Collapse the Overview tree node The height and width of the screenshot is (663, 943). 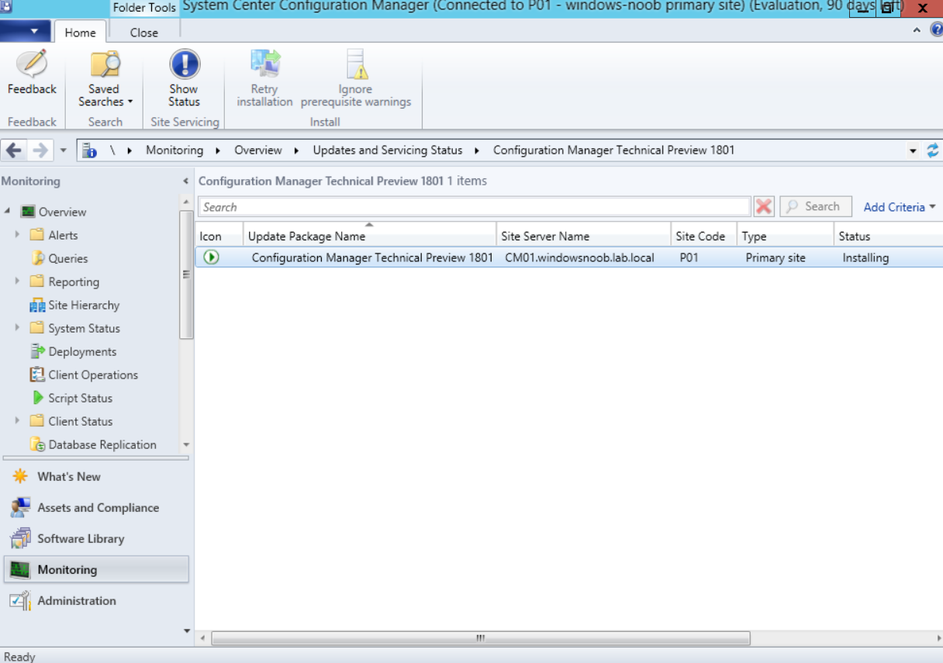pos(8,211)
